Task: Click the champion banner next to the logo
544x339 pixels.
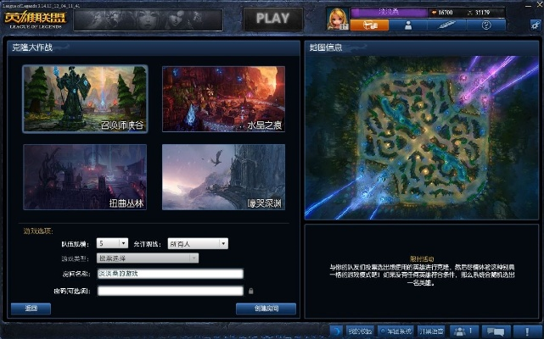Action: 149,19
